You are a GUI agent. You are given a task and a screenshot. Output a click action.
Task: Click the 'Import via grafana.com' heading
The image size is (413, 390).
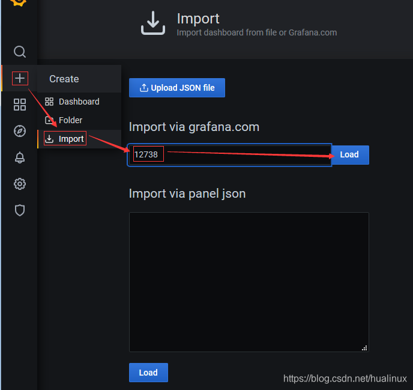[x=194, y=127]
